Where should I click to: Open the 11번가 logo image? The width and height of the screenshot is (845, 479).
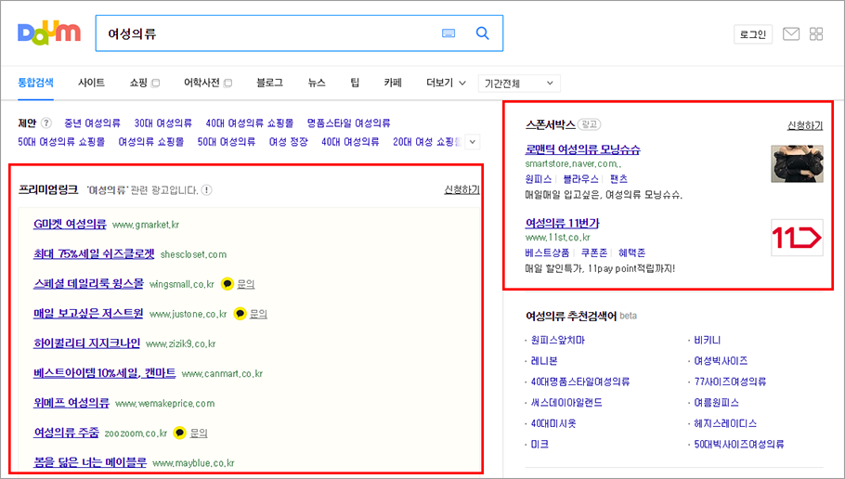click(x=797, y=238)
